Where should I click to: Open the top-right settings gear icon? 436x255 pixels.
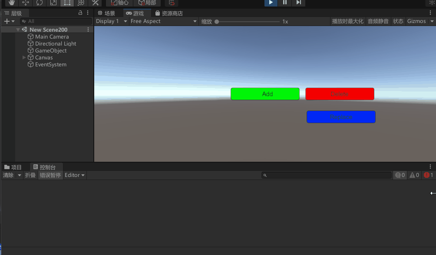tap(432, 3)
